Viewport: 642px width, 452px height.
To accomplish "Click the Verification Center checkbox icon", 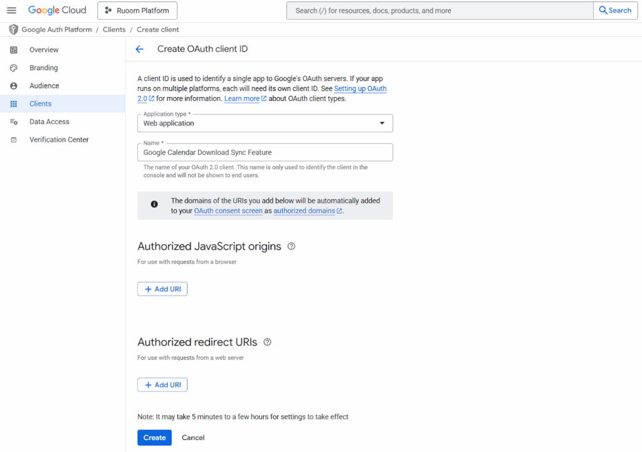I will (x=14, y=140).
